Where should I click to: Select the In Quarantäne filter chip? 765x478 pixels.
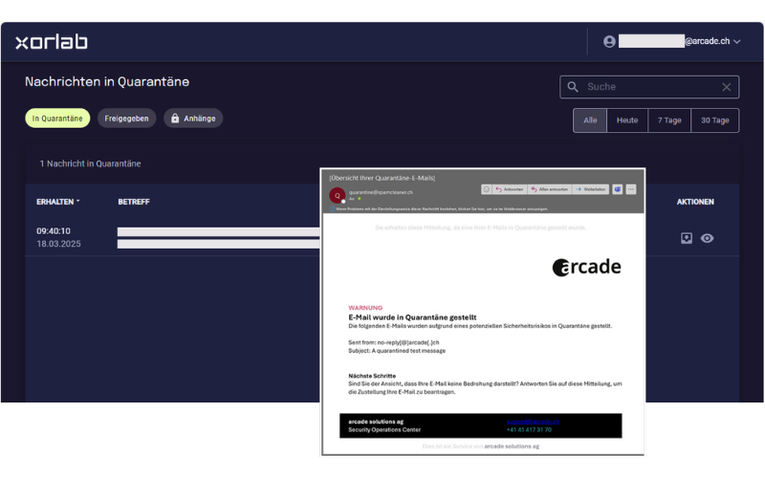pyautogui.click(x=57, y=119)
